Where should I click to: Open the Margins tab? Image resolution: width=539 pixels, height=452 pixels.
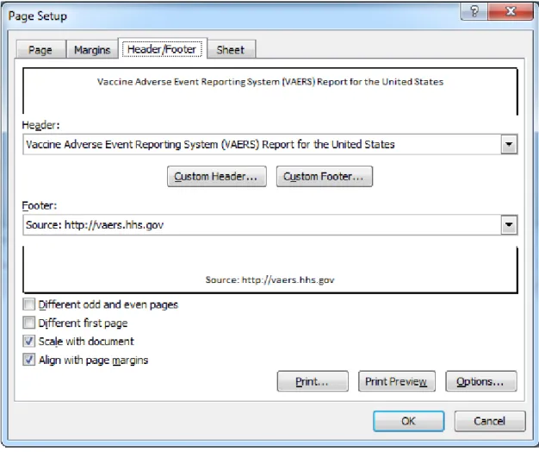coord(92,49)
